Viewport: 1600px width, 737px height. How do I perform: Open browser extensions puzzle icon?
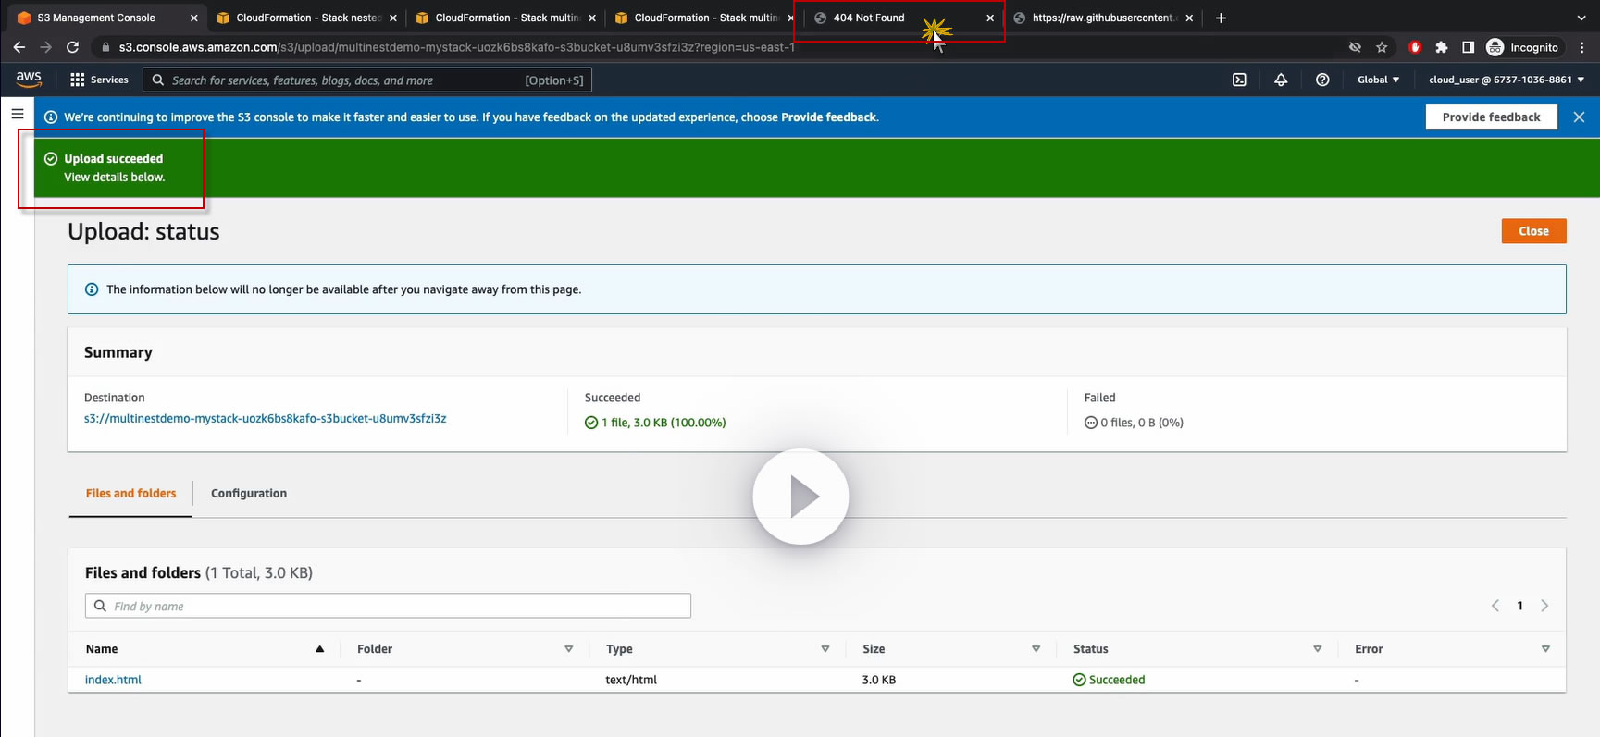click(1441, 47)
